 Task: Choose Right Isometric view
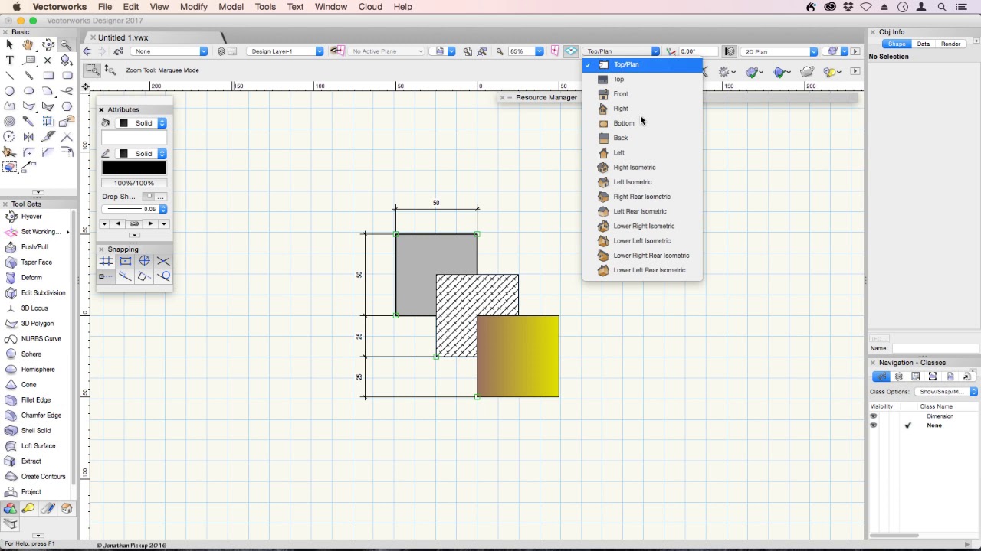pos(634,168)
